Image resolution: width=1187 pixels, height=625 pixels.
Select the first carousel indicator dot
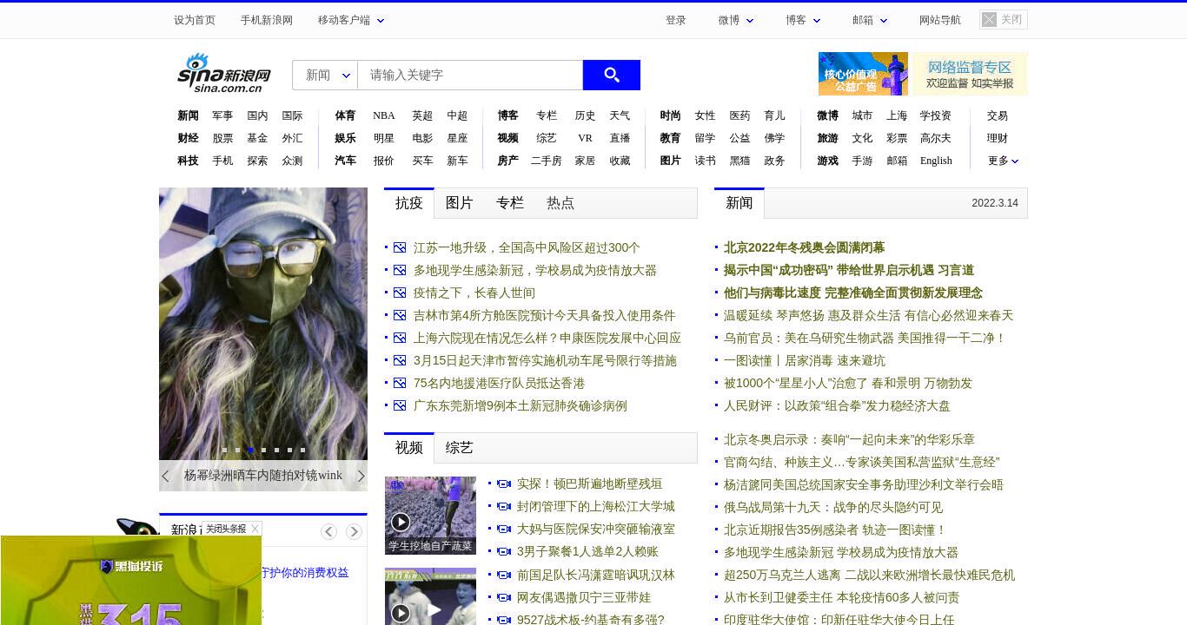click(x=224, y=450)
